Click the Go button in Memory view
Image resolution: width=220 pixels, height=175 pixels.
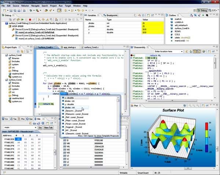point(40,127)
